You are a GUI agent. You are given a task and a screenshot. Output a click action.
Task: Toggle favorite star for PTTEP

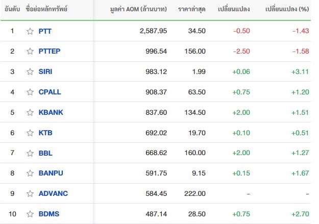click(x=30, y=51)
